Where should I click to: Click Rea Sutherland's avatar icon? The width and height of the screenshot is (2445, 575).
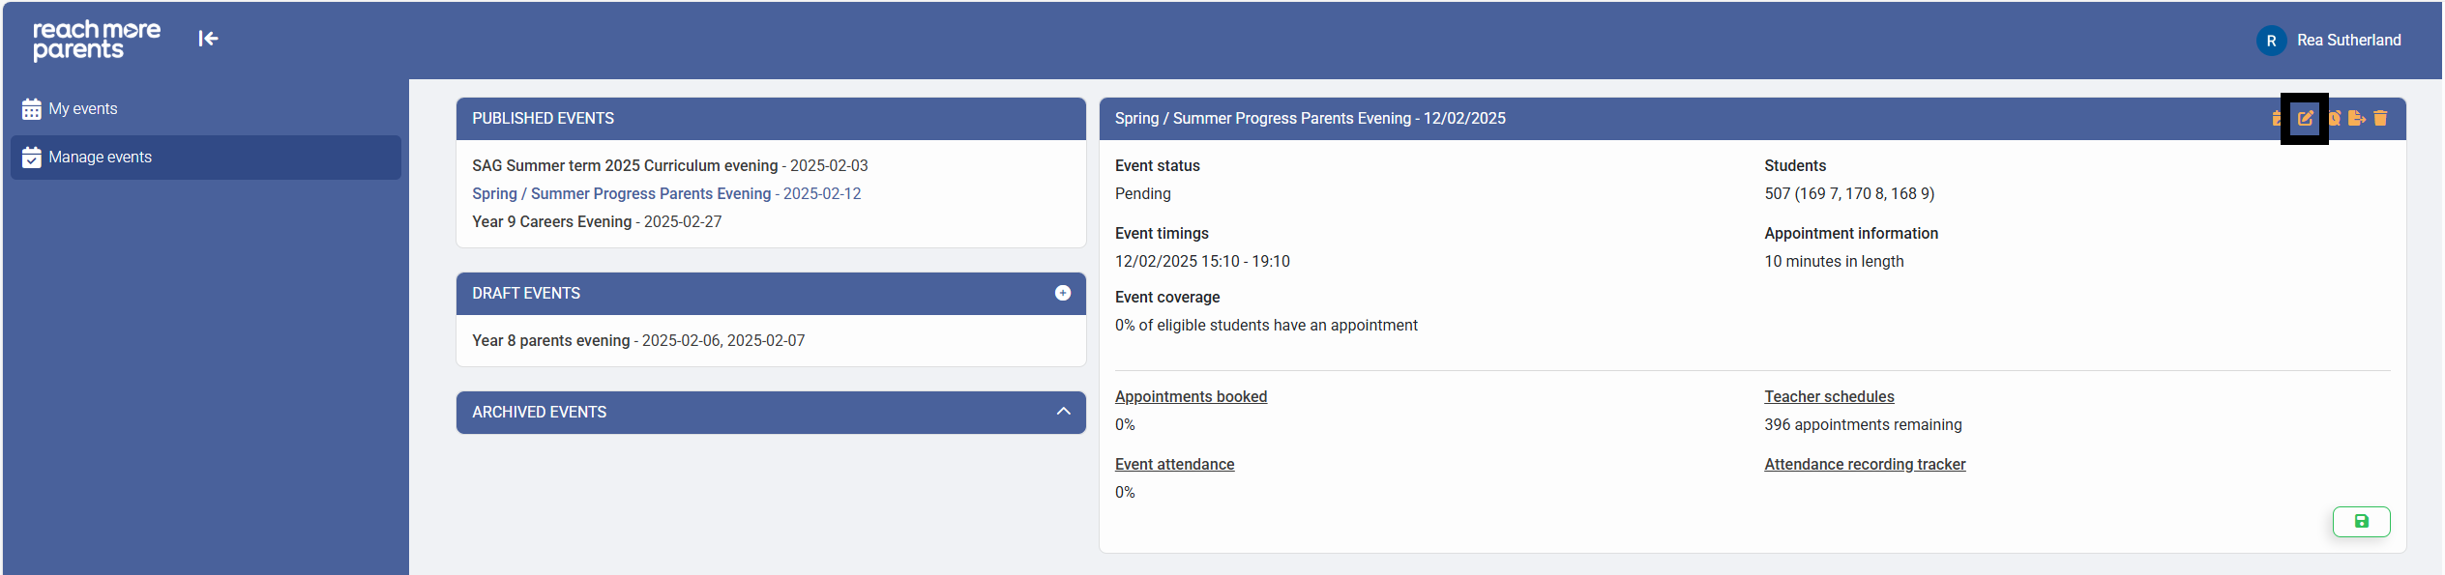[x=2271, y=41]
